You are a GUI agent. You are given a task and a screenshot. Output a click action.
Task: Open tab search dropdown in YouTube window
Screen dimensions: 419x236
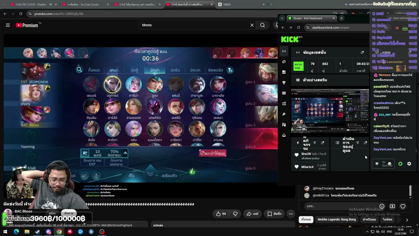4,5
